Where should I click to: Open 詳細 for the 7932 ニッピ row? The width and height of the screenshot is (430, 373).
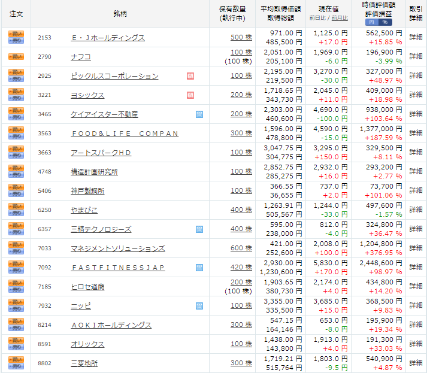[x=416, y=305]
